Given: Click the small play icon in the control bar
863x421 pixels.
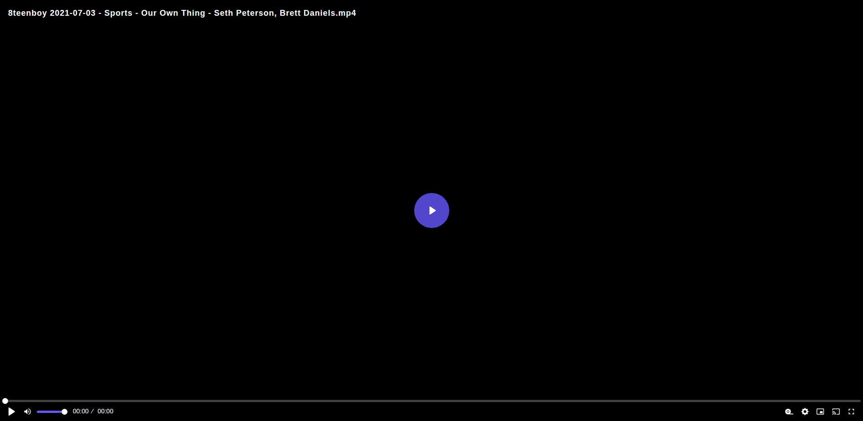Looking at the screenshot, I should pyautogui.click(x=12, y=412).
